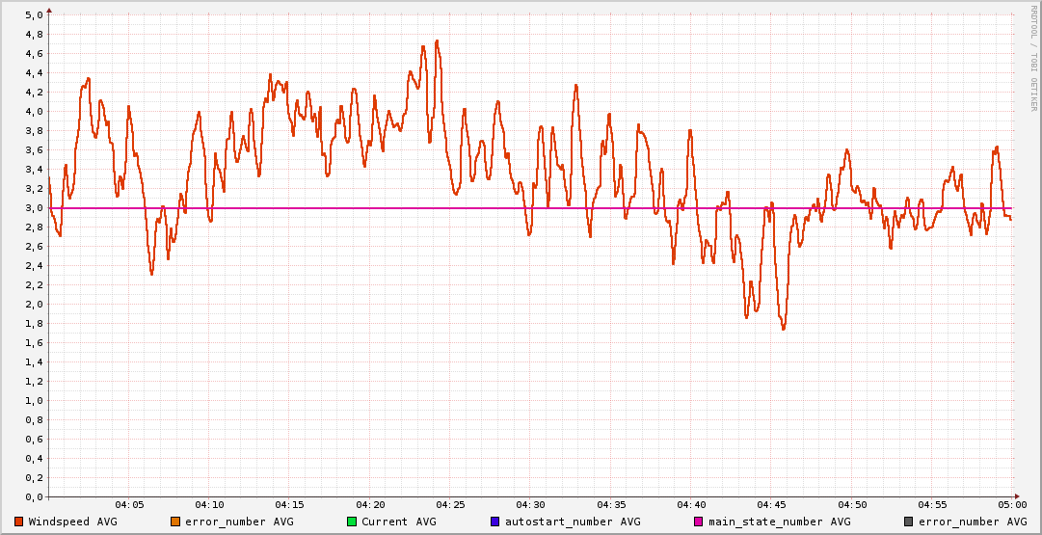The width and height of the screenshot is (1042, 535).
Task: Select the Windspeed AVG legend text
Action: [72, 522]
